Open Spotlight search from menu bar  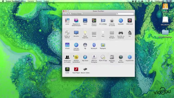coord(167,1)
